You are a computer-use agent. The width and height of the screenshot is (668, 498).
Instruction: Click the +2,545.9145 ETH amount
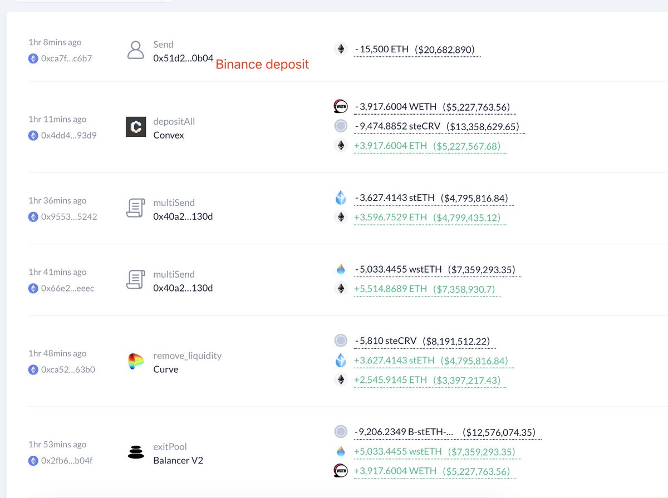pyautogui.click(x=391, y=380)
